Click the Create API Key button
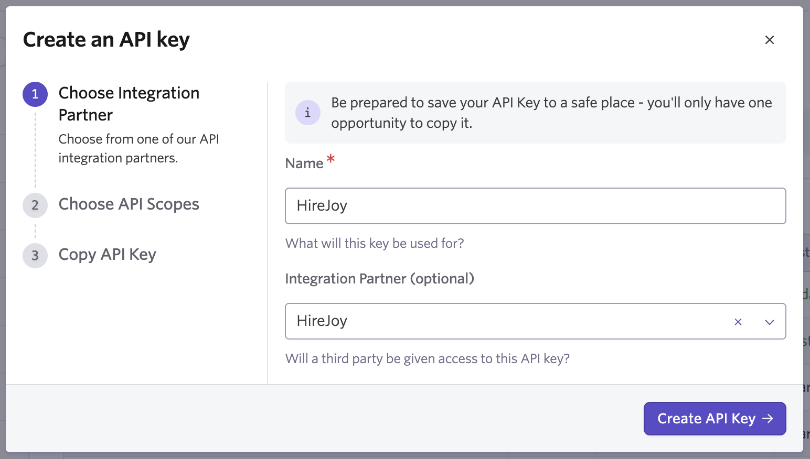This screenshot has width=810, height=459. coord(715,419)
